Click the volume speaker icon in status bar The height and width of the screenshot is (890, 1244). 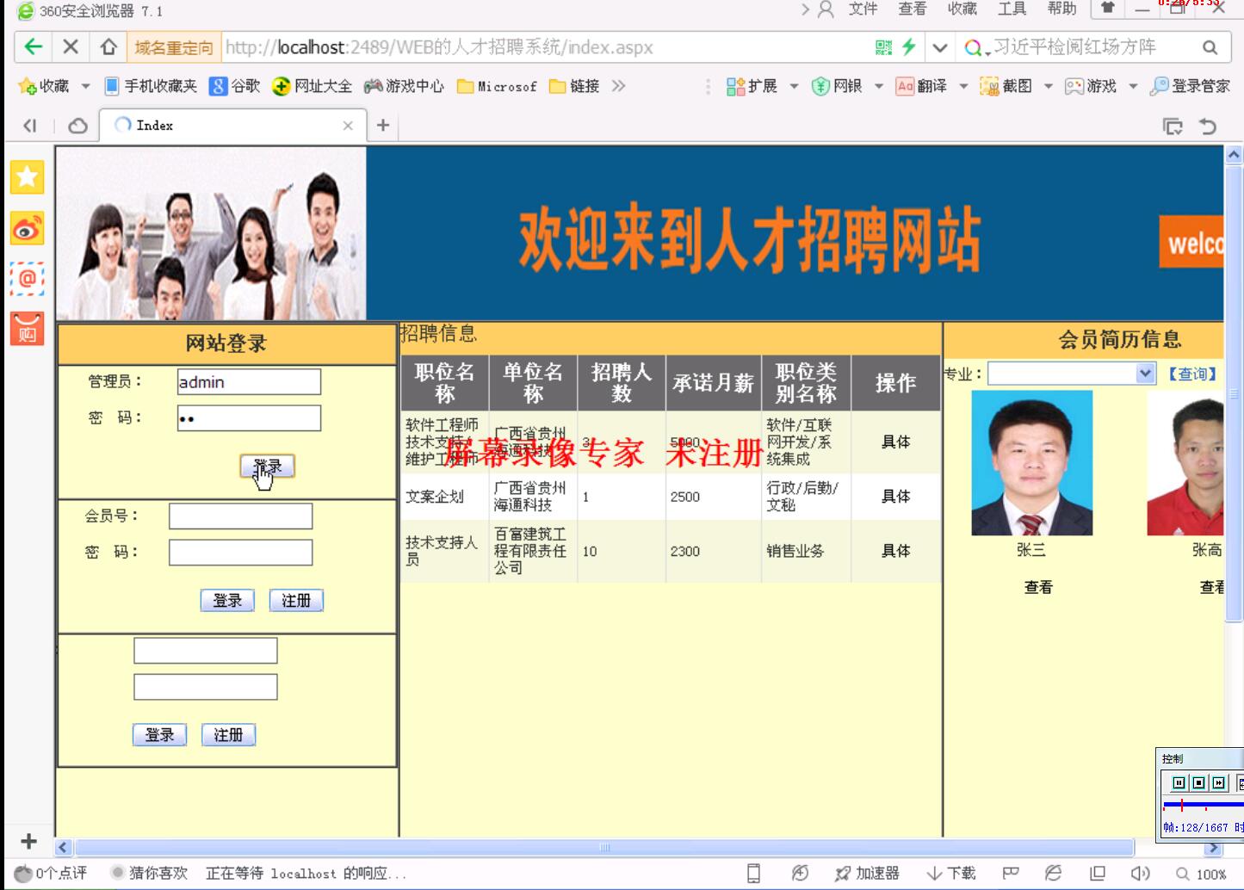tap(1141, 874)
